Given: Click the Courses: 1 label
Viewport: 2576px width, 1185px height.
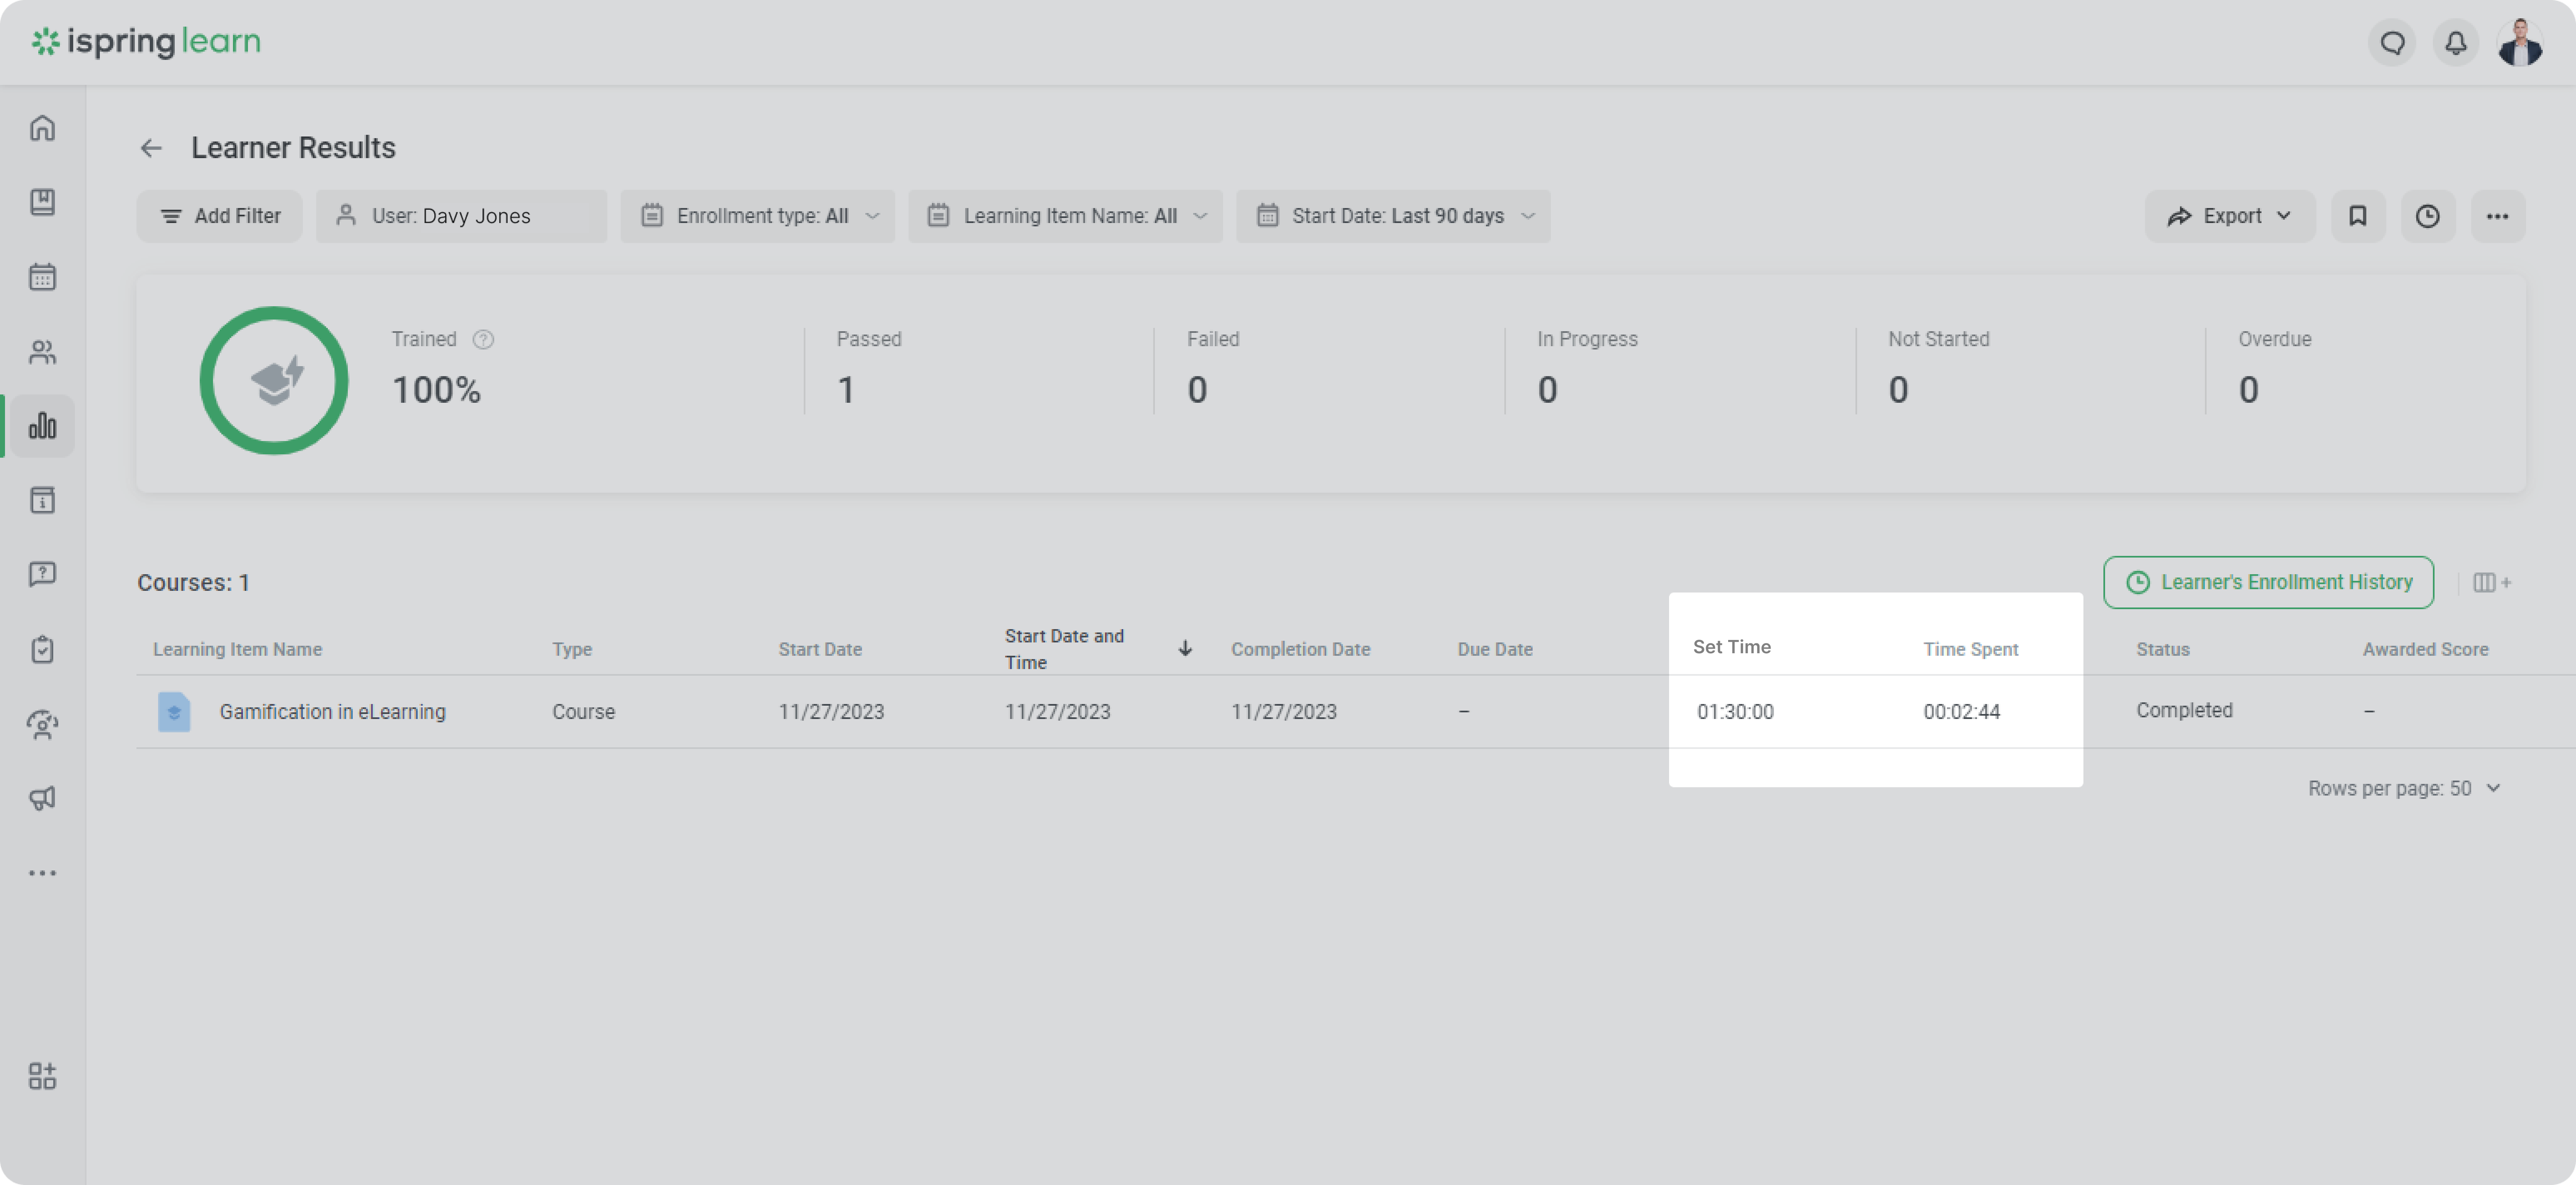Looking at the screenshot, I should point(193,583).
